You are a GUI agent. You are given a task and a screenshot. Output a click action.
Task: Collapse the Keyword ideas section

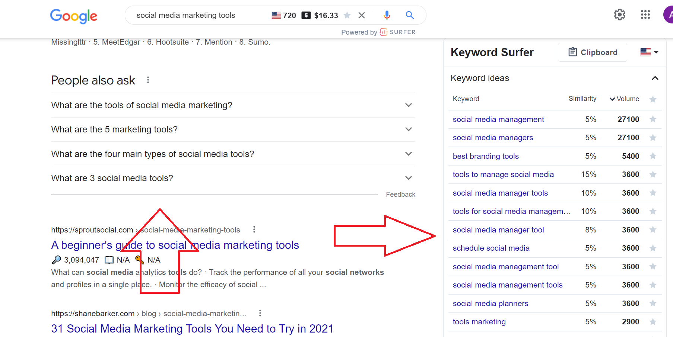click(655, 78)
